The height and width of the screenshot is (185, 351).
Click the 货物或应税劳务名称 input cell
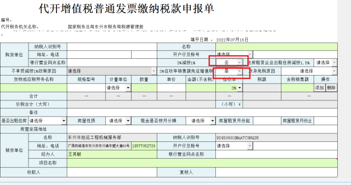click(x=34, y=88)
